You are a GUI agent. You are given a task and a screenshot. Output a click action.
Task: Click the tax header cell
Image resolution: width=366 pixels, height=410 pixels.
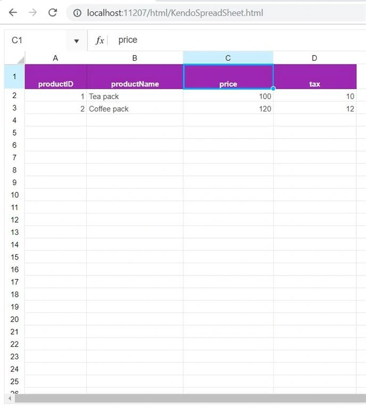[x=315, y=77]
